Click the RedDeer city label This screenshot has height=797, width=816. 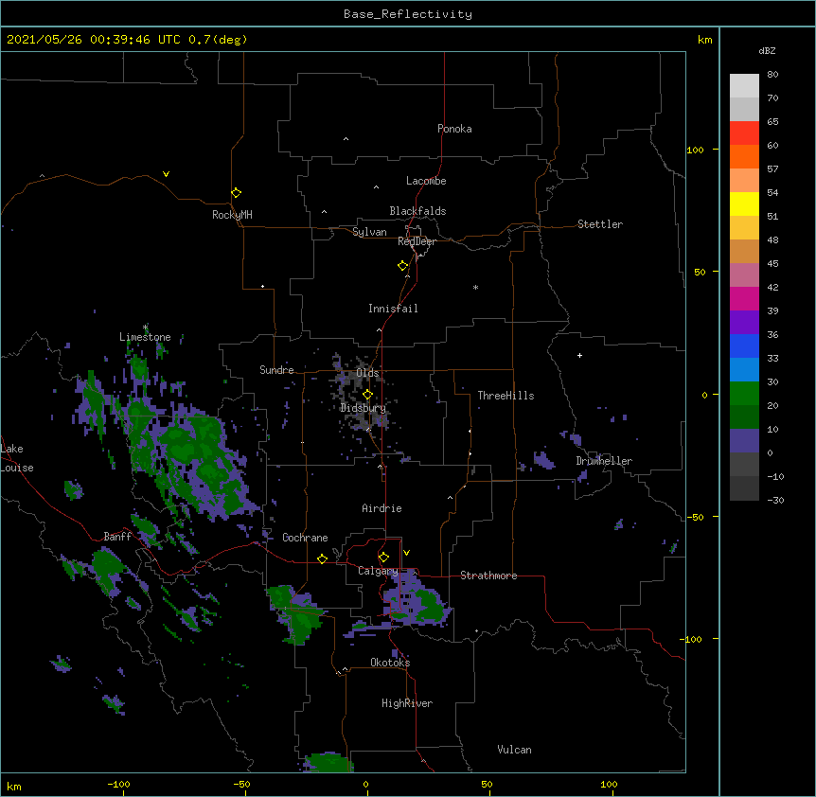click(417, 241)
